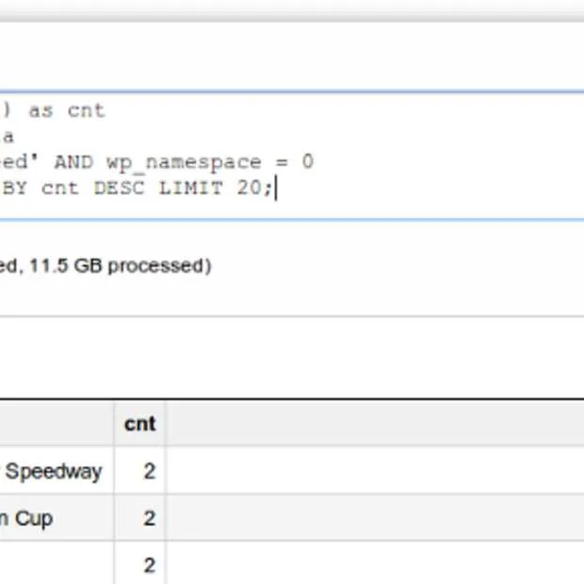This screenshot has height=584, width=584.
Task: Select the cnt value in the third row
Action: pos(149,565)
